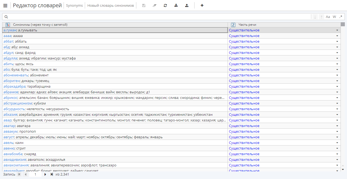Click the upload dictionary icon
The width and height of the screenshot is (347, 179).
(x=187, y=5)
